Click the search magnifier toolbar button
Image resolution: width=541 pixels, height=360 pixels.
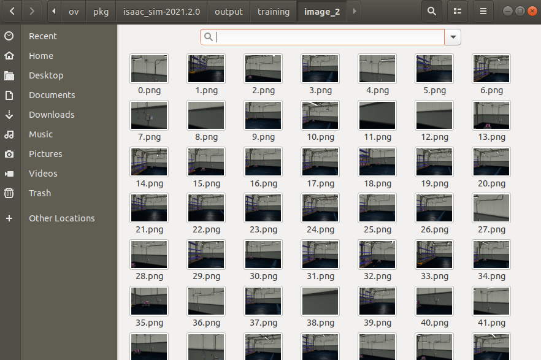pos(432,12)
